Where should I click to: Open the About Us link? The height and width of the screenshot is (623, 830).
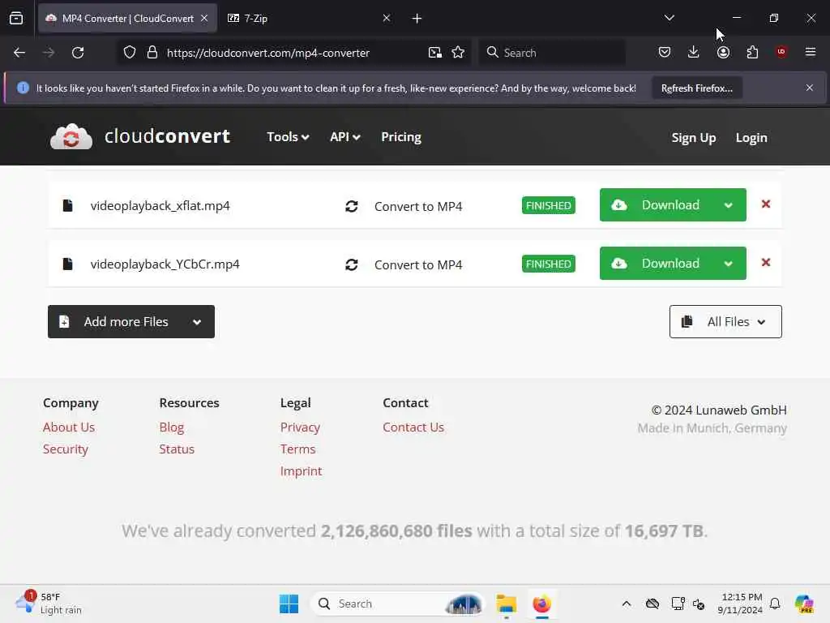(69, 427)
